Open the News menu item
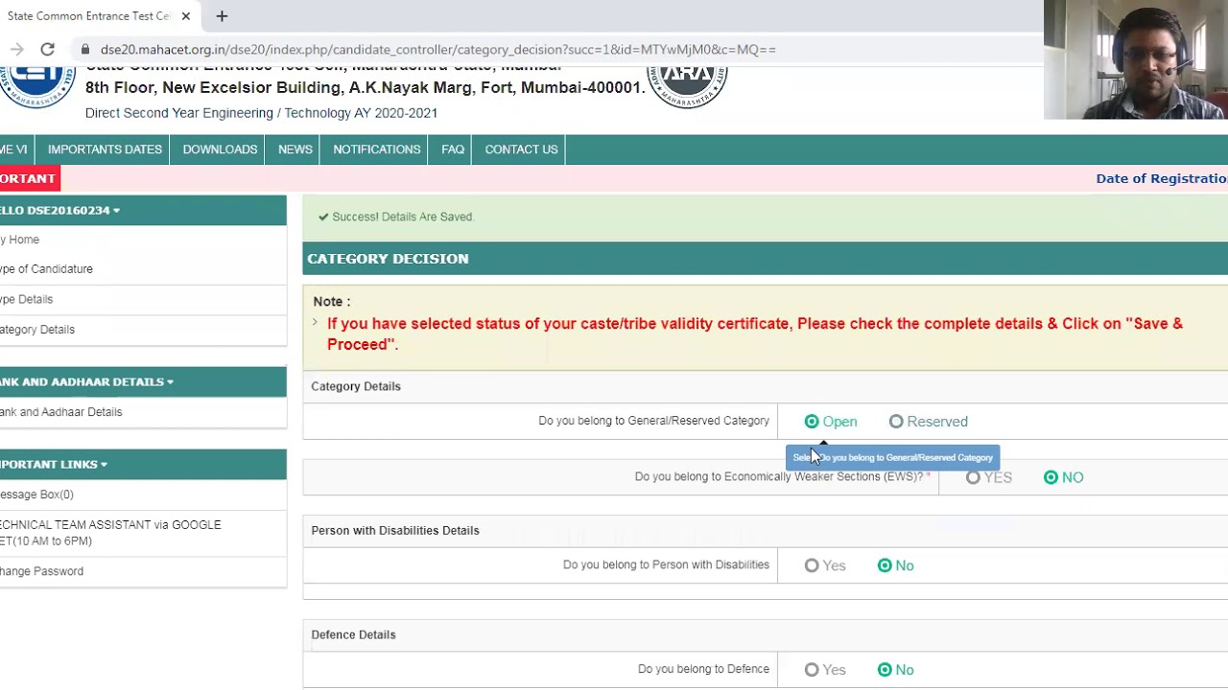The height and width of the screenshot is (690, 1228). 295,149
